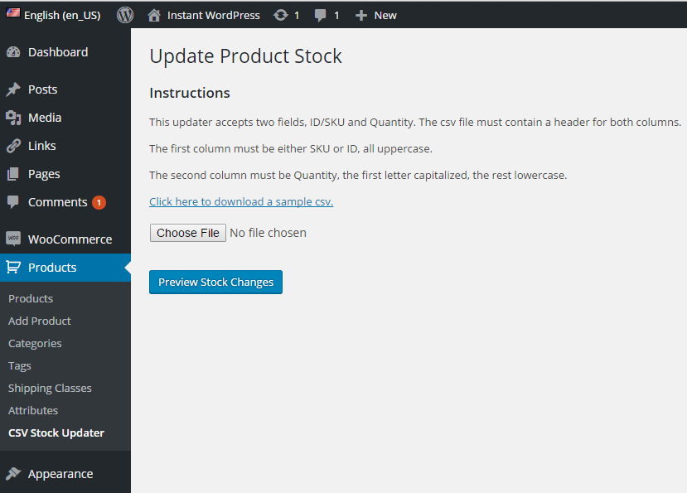Open Pages in the sidebar
The height and width of the screenshot is (493, 687).
coord(44,174)
